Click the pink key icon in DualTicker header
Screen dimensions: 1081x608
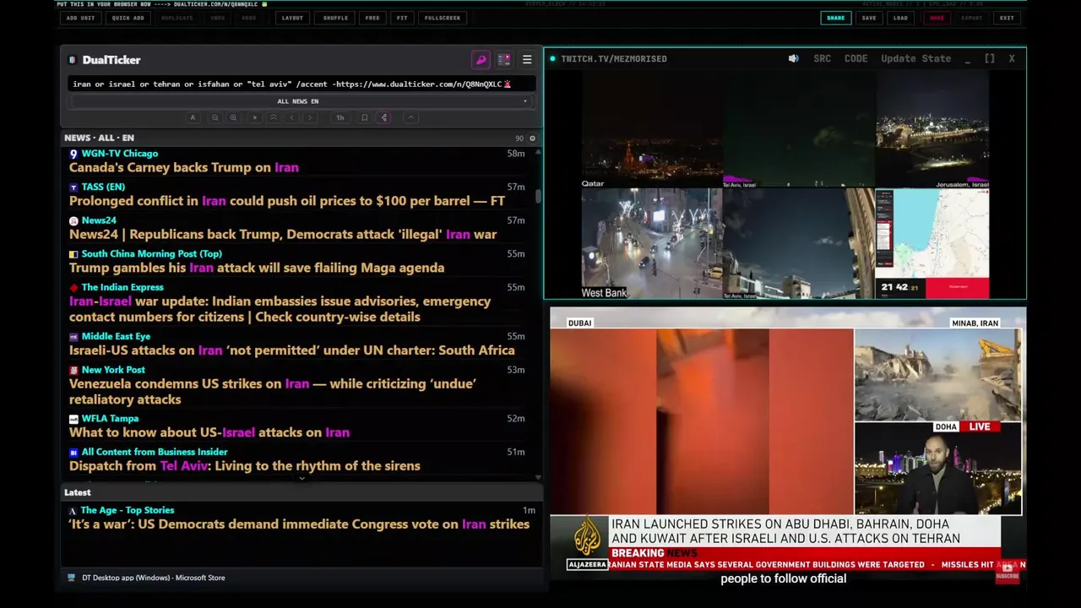[x=481, y=60]
